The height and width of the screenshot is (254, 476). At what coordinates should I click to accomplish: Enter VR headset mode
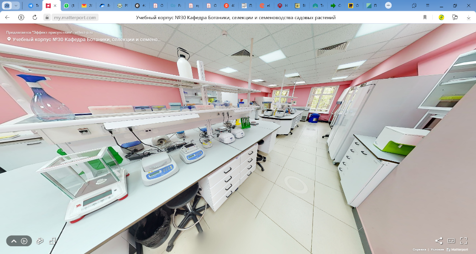[x=451, y=241]
